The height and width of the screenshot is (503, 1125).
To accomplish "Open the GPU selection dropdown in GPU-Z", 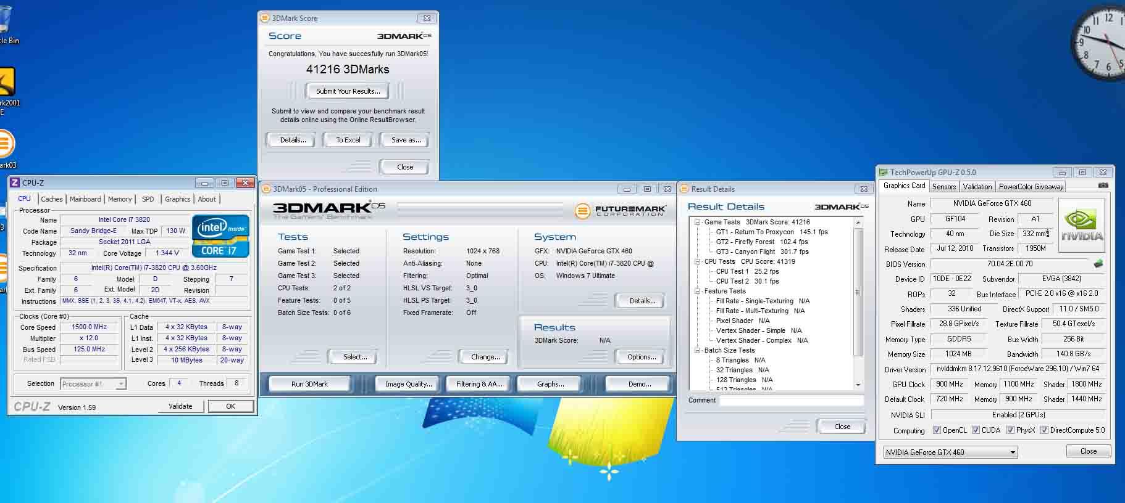I will click(x=950, y=452).
